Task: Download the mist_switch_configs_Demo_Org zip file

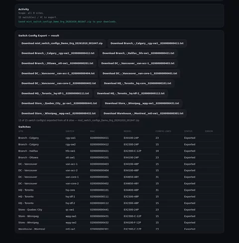Action: [x=62, y=43]
